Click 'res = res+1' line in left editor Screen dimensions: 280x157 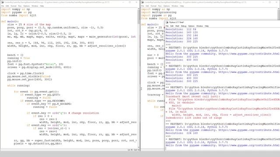click(48, 131)
